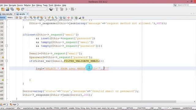This screenshot has width=196, height=110.
Task: Click Find Previous Occurrence icon
Action: click(35, 18)
